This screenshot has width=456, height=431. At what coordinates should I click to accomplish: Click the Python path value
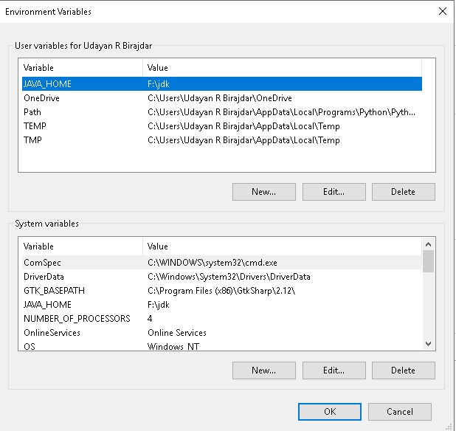click(282, 112)
